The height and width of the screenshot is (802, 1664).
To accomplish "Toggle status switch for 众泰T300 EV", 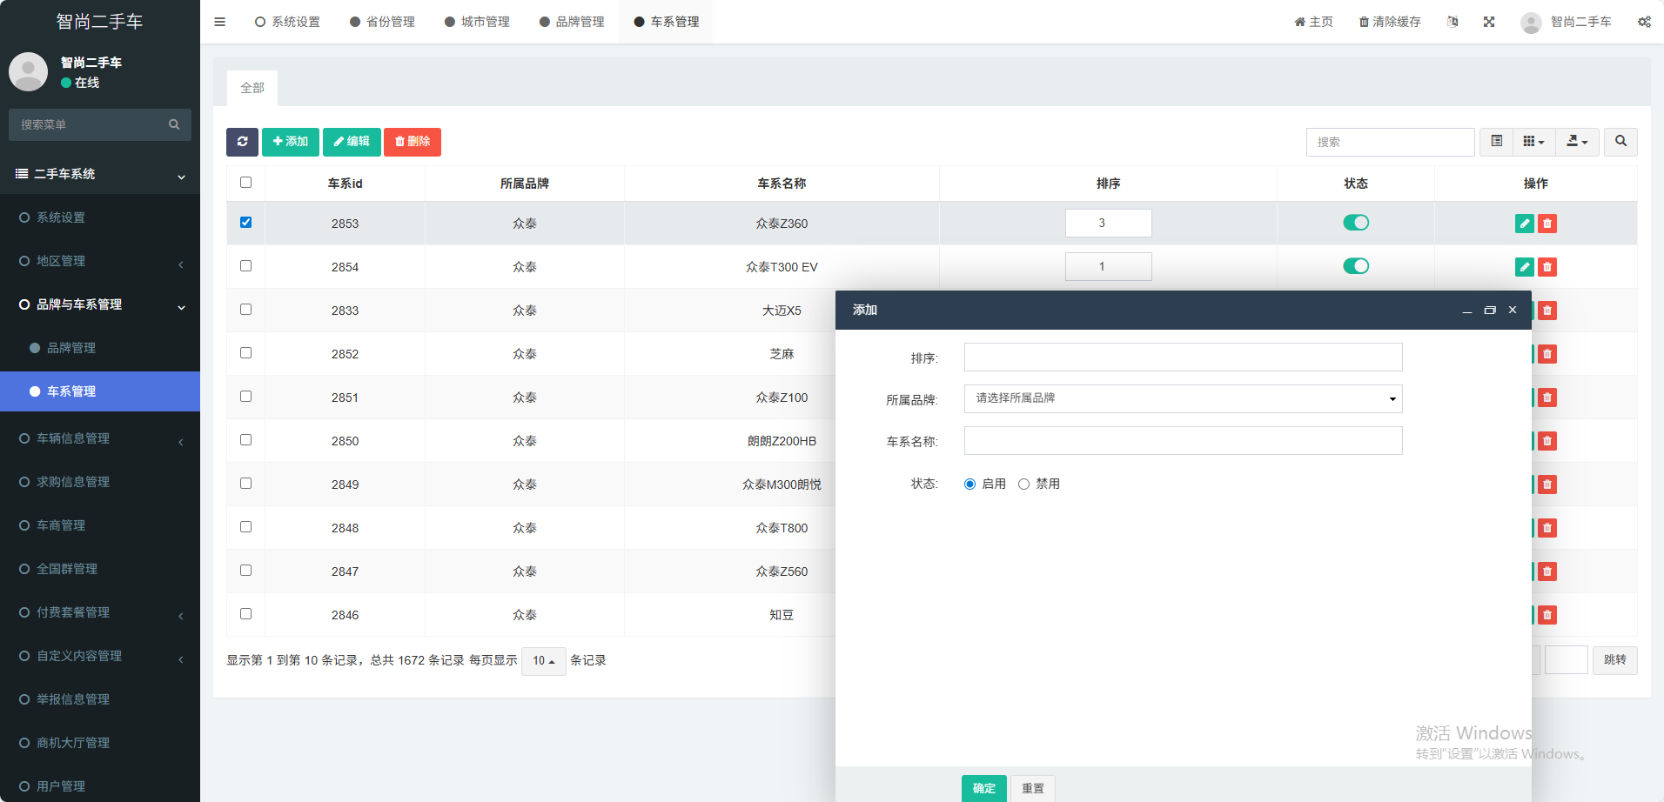I will pos(1355,266).
